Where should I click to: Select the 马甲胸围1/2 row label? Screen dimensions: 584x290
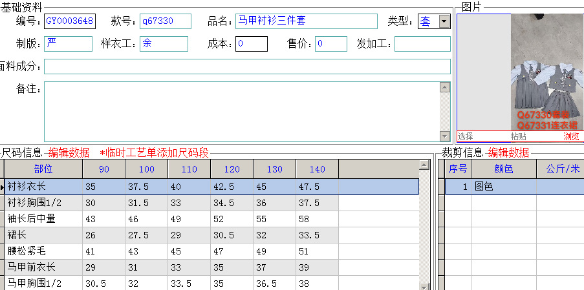pos(43,284)
